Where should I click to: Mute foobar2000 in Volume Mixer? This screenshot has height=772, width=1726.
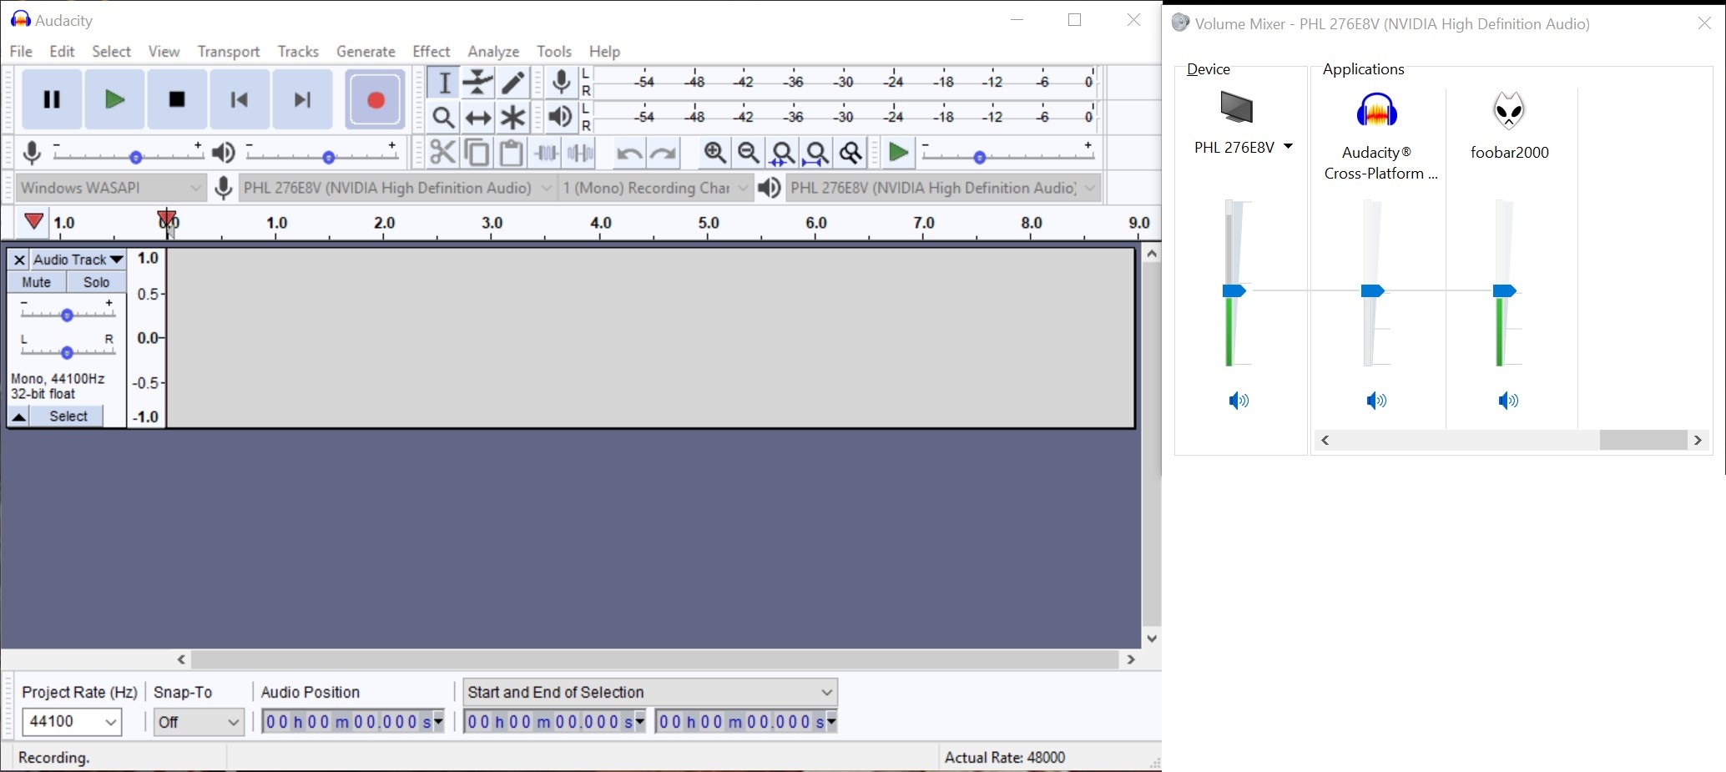click(1507, 401)
